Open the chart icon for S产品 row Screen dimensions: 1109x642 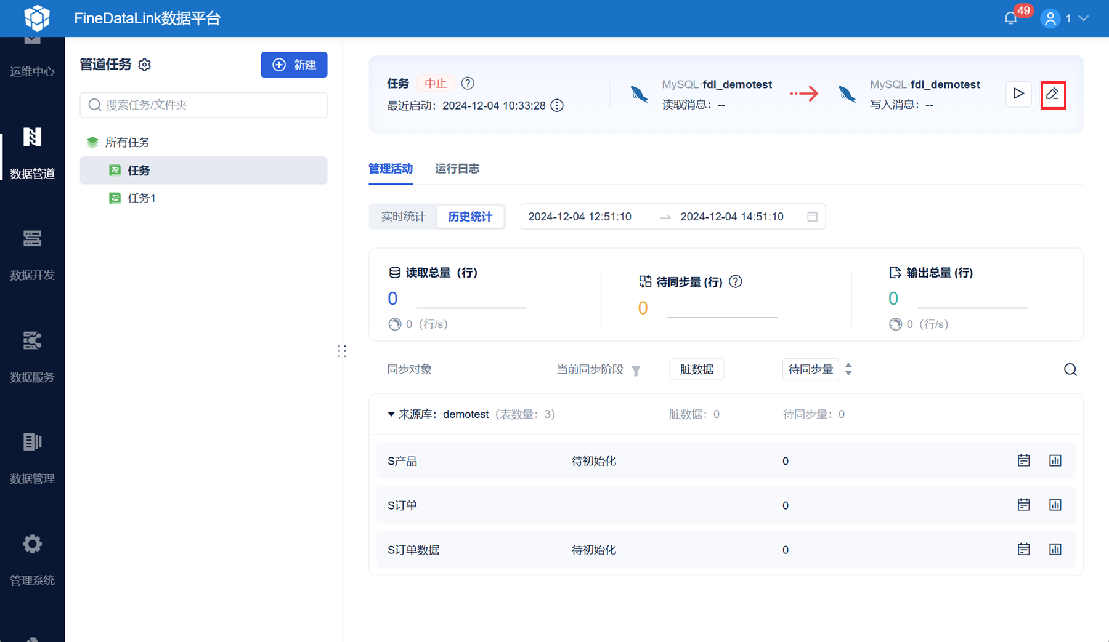[x=1055, y=460]
